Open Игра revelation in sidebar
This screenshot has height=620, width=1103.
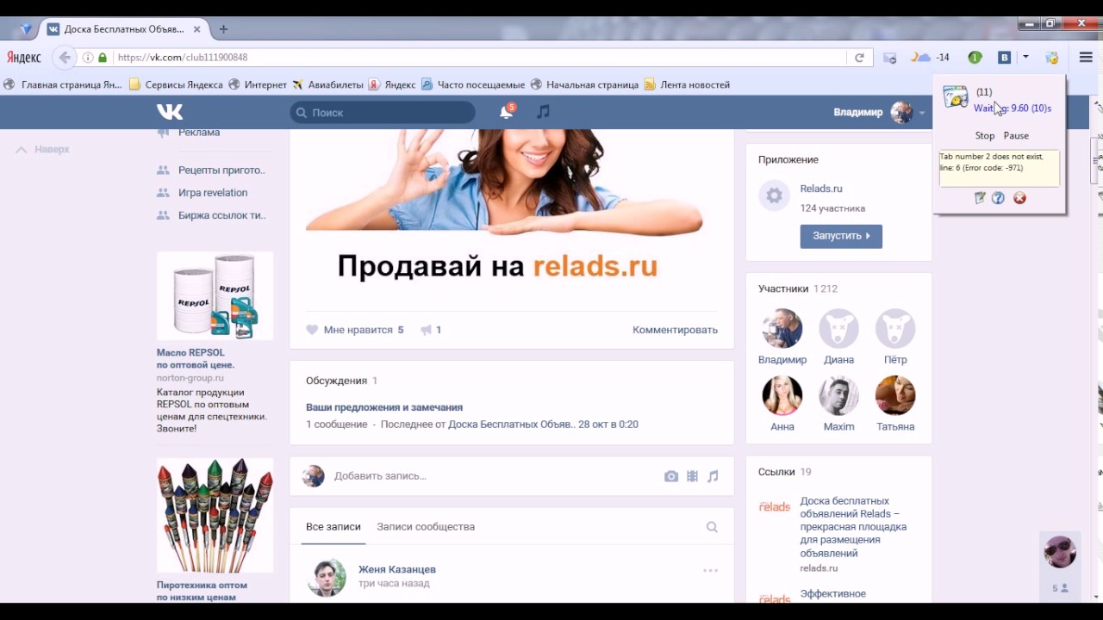pos(213,193)
